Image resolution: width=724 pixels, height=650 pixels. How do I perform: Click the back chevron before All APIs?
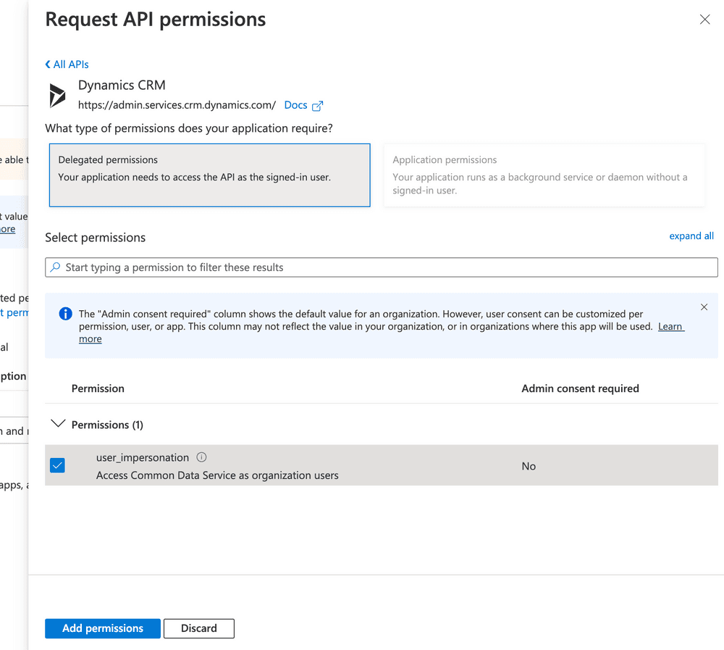[48, 64]
